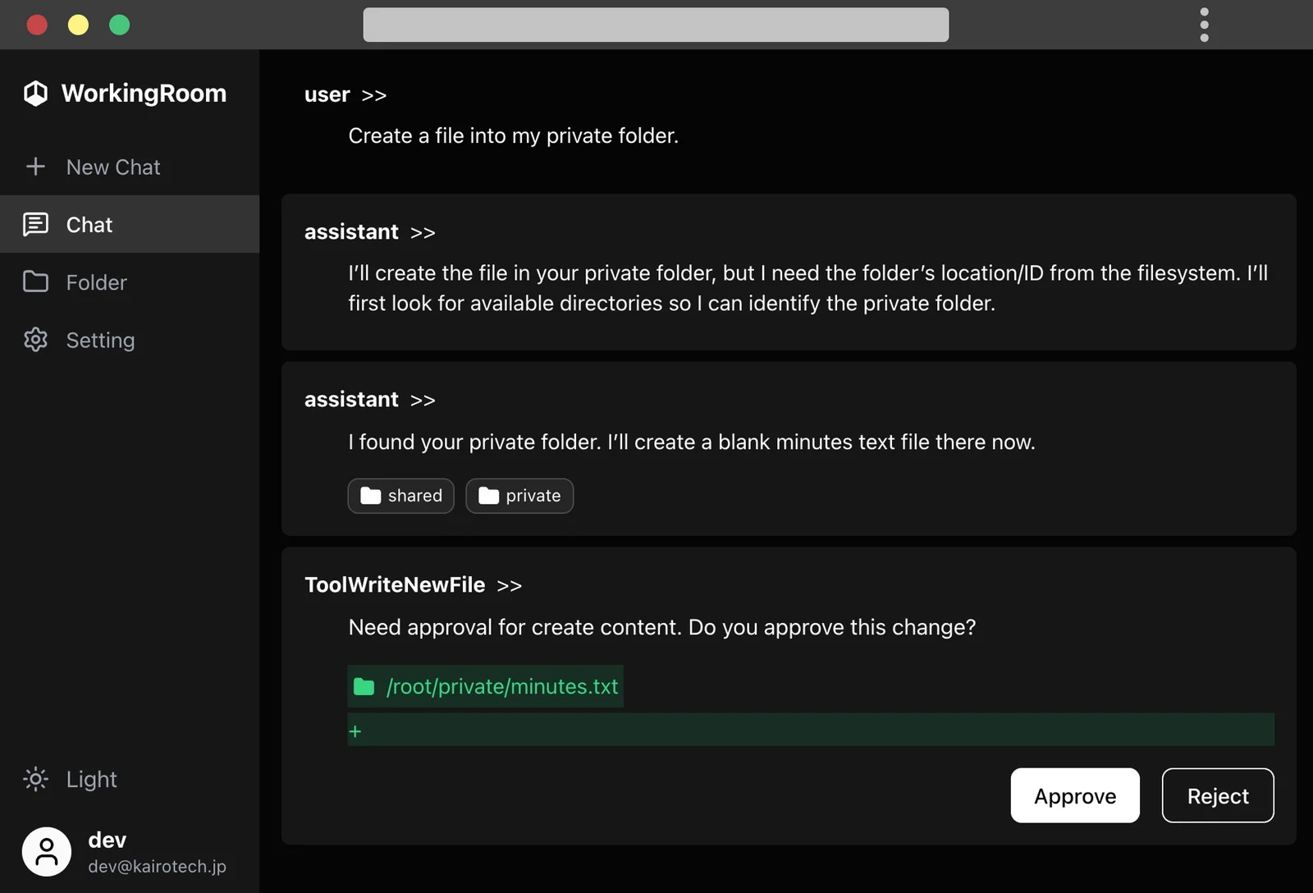
Task: Click the dev@kairotech.jp email text
Action: pyautogui.click(x=158, y=867)
